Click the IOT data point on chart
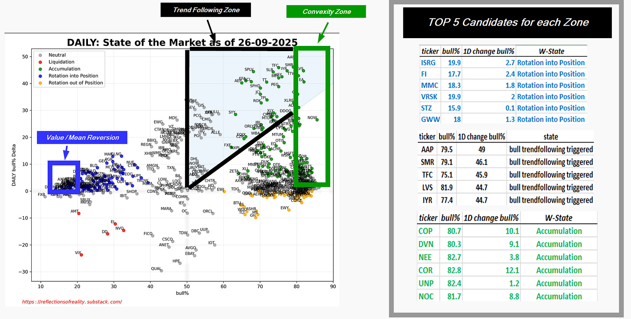The height and width of the screenshot is (319, 631). (x=215, y=245)
